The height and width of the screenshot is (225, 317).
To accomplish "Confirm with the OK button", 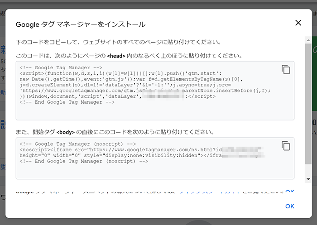I will coord(289,206).
